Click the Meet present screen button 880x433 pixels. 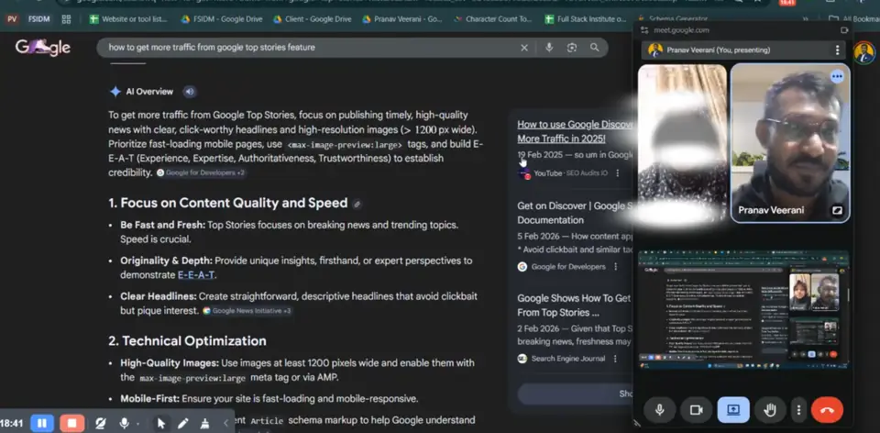[x=733, y=410]
